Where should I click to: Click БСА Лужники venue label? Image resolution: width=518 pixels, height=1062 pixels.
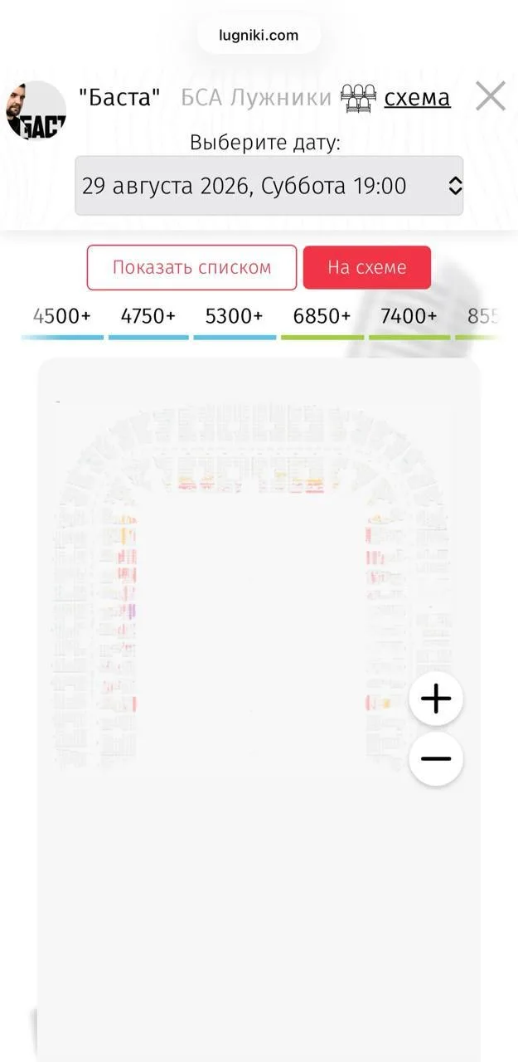(x=256, y=98)
